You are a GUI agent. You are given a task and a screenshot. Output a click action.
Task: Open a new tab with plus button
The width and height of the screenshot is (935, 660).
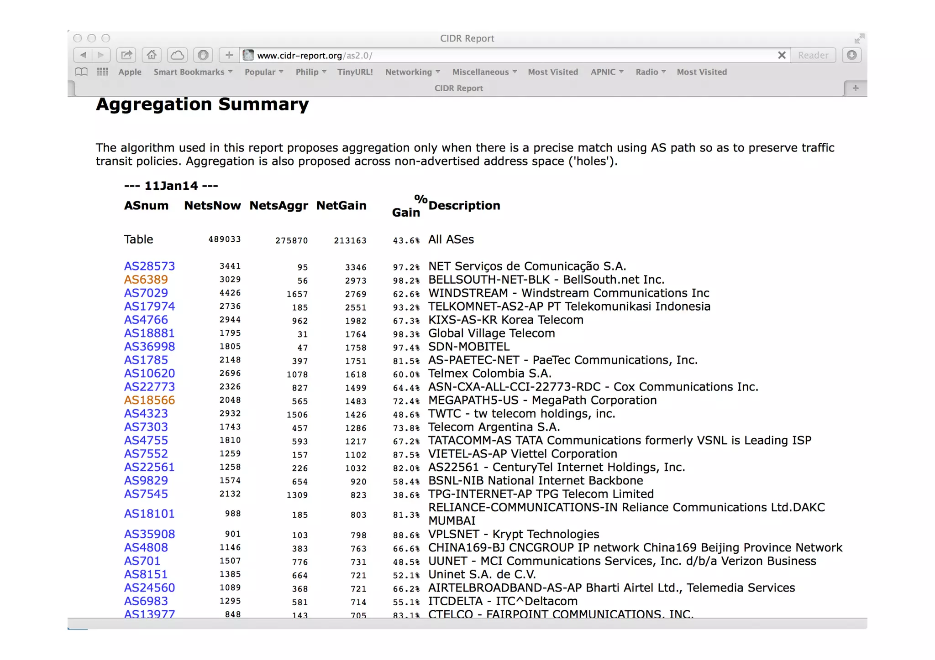pyautogui.click(x=855, y=88)
